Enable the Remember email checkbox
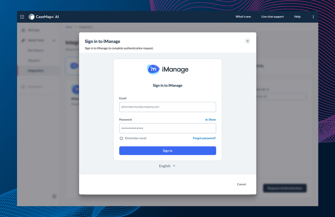The width and height of the screenshot is (335, 217). coord(121,138)
